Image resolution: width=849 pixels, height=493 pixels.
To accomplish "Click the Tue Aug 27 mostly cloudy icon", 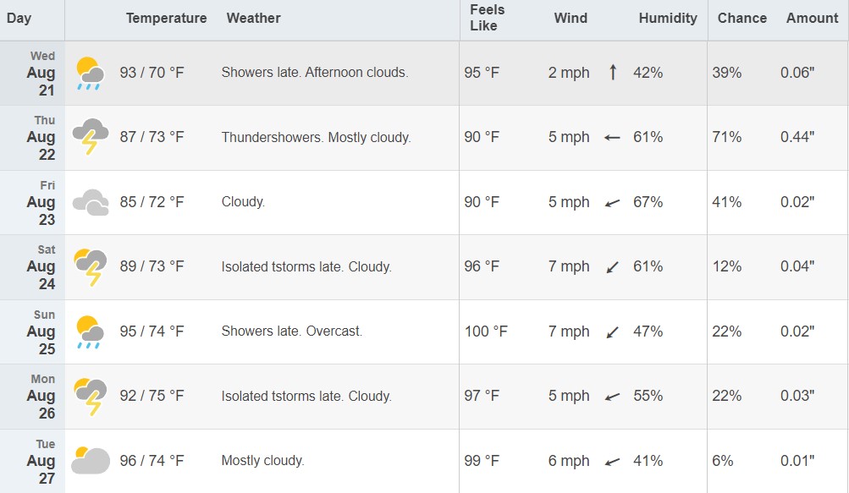I will click(91, 461).
